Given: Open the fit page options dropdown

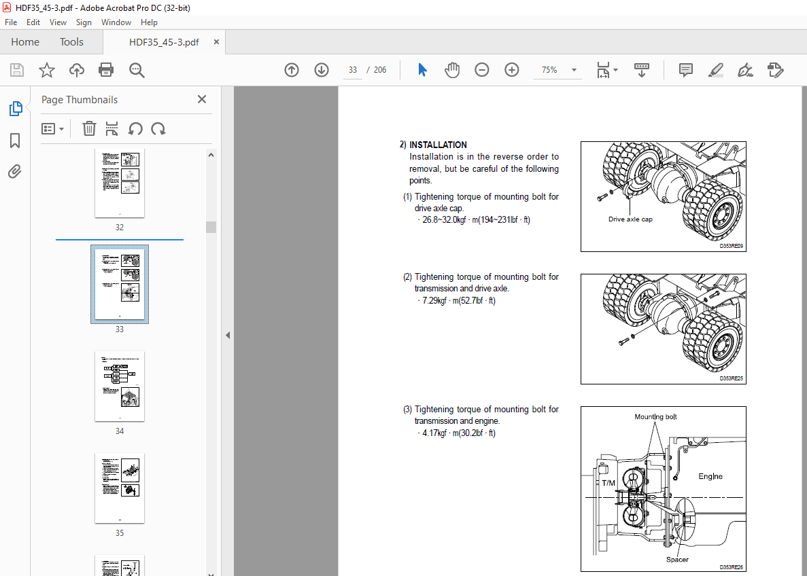Looking at the screenshot, I should [607, 70].
